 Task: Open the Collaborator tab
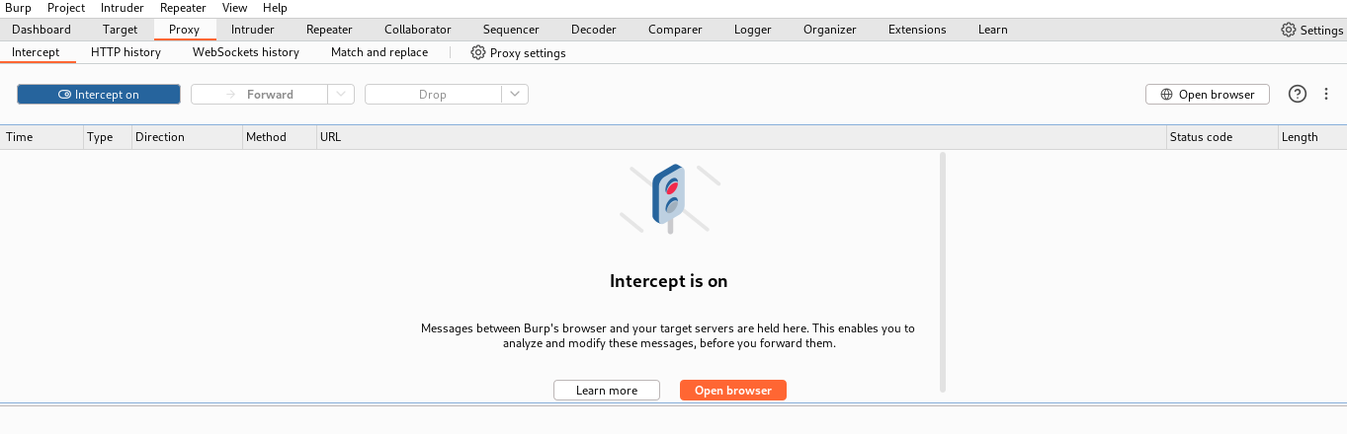pyautogui.click(x=417, y=30)
